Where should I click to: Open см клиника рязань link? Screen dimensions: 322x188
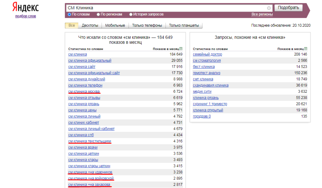pos(84,104)
